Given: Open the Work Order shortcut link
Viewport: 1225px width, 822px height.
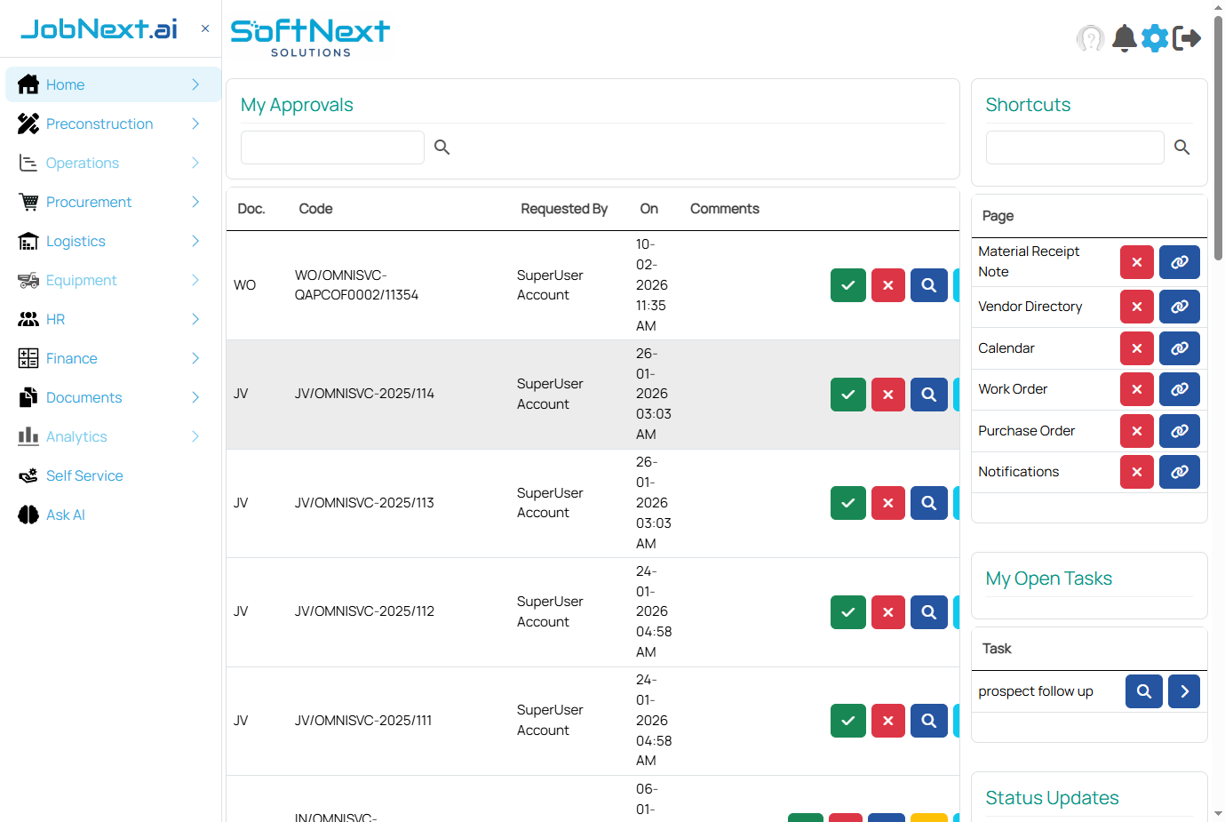Looking at the screenshot, I should point(1180,389).
